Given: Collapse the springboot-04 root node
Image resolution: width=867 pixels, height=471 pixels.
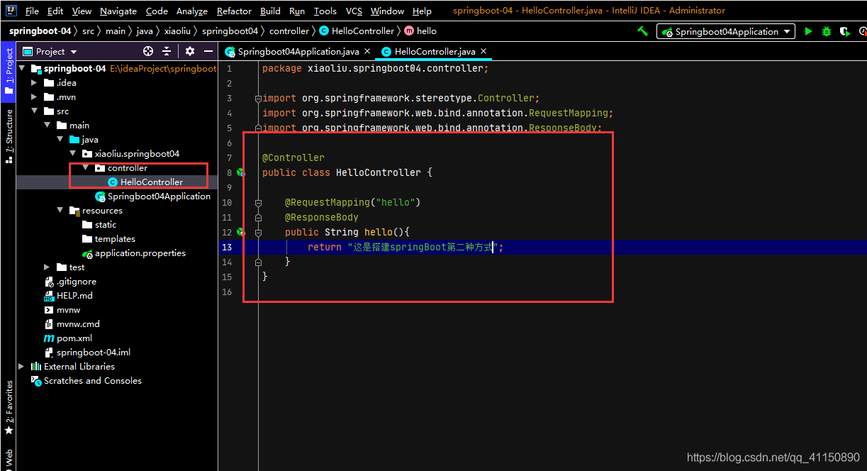Looking at the screenshot, I should 22,69.
